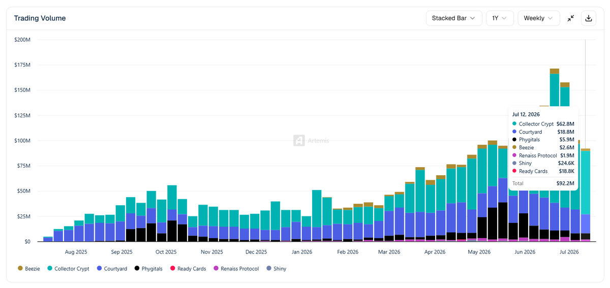Click the Jun 2026 axis label
This screenshot has width=610, height=288.
pyautogui.click(x=525, y=252)
